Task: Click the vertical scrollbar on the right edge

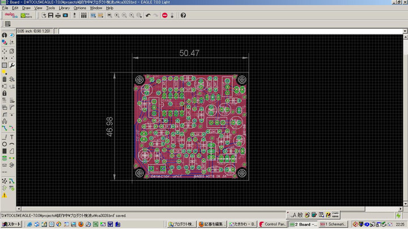Action: click(405, 119)
